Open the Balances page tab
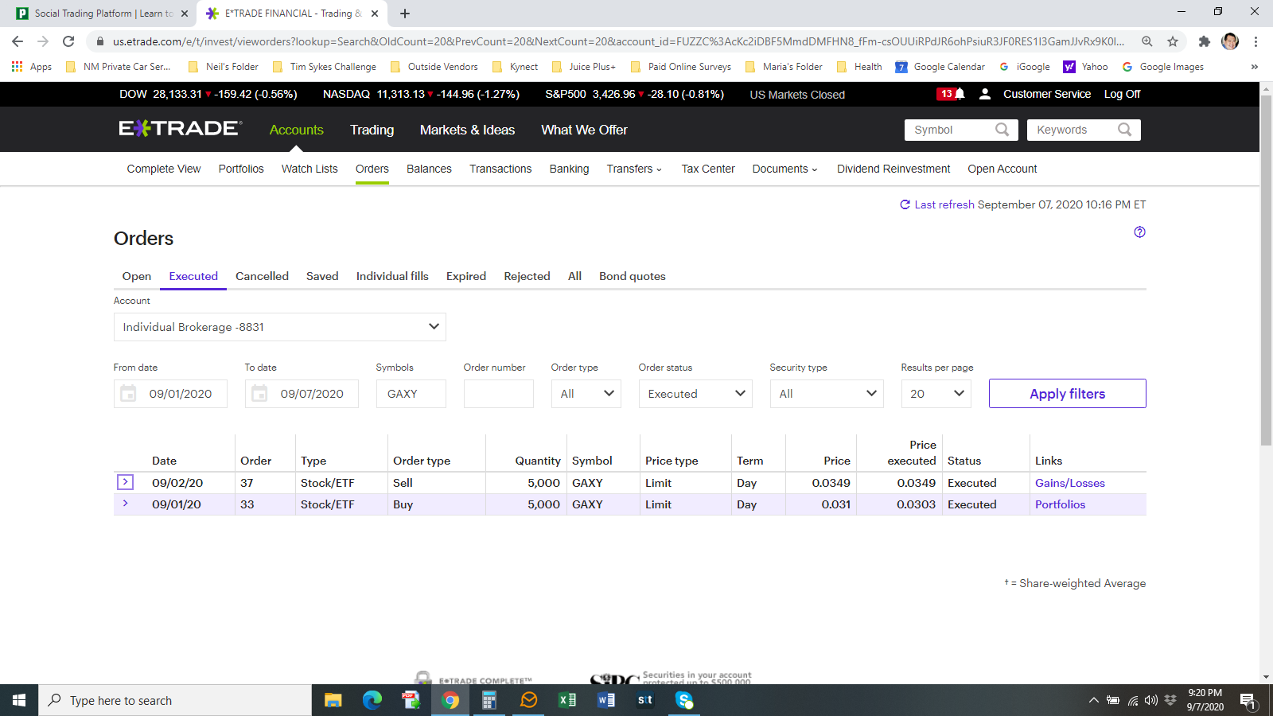Screen dimensions: 1273x716 point(429,169)
